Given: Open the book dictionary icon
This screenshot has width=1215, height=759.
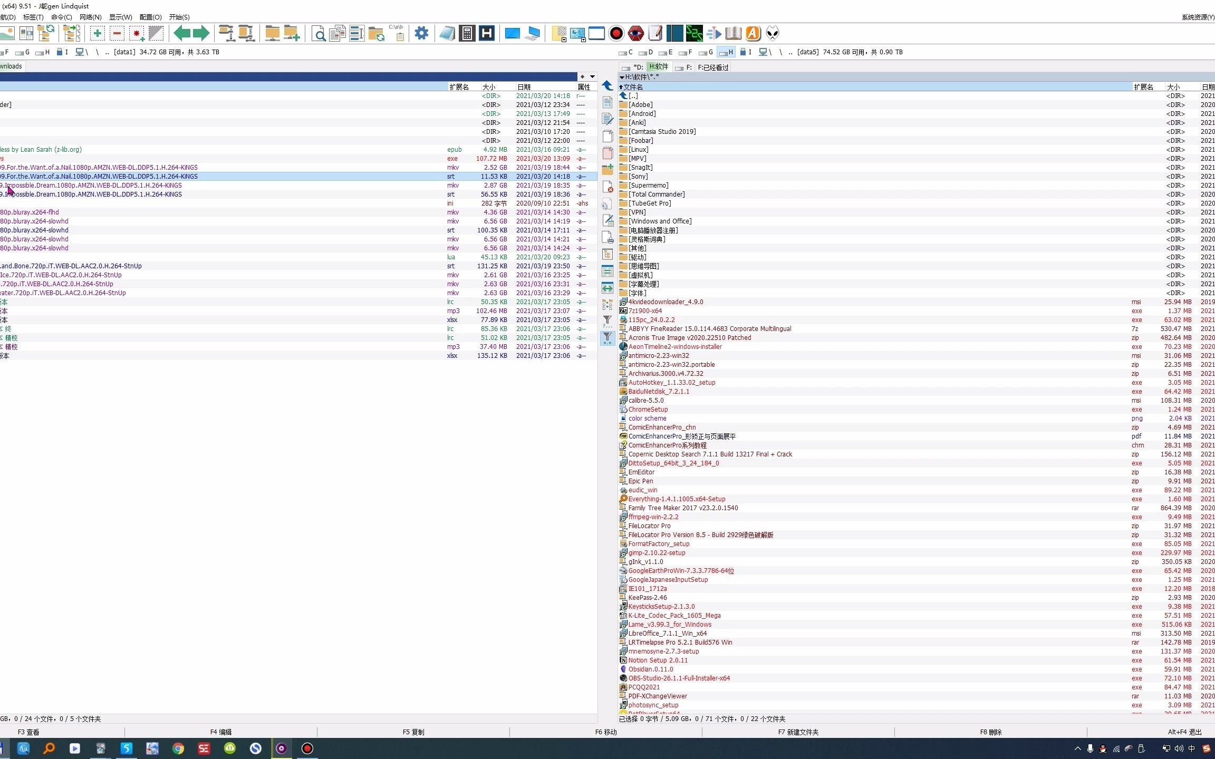Looking at the screenshot, I should click(x=733, y=33).
